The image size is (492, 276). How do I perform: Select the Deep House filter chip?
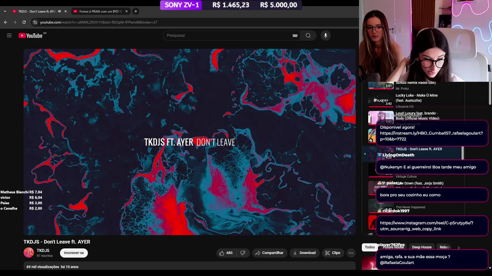422,247
